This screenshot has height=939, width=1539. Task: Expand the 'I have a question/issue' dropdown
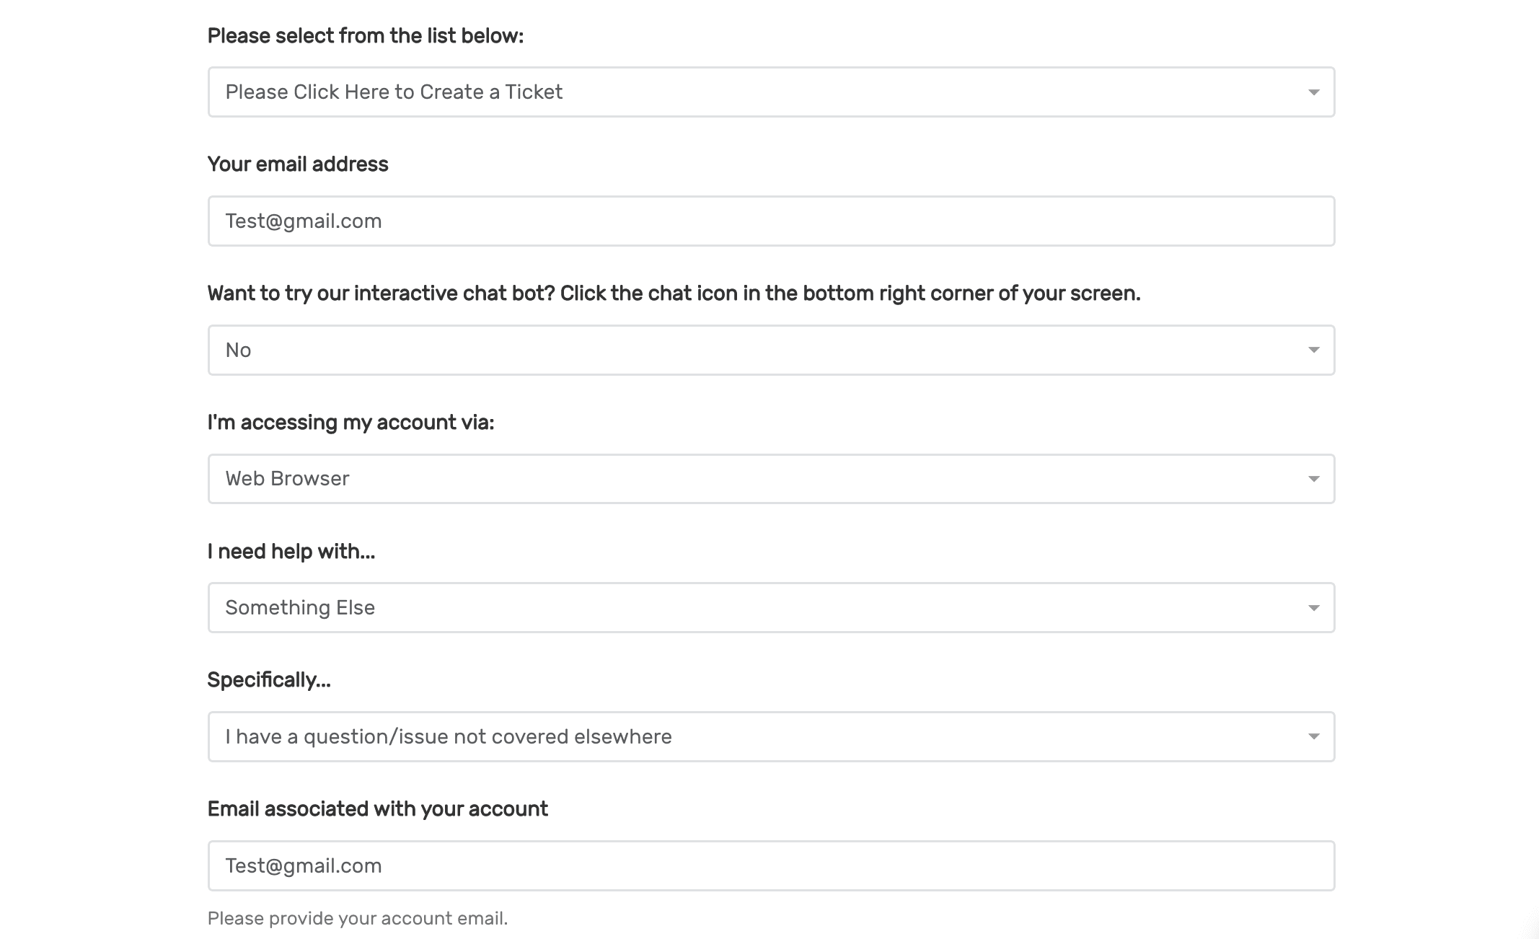770,736
